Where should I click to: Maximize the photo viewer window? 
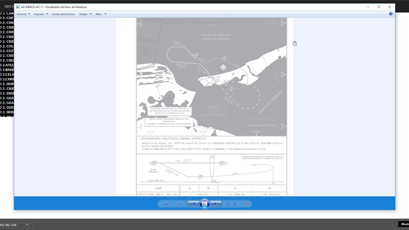[379, 7]
